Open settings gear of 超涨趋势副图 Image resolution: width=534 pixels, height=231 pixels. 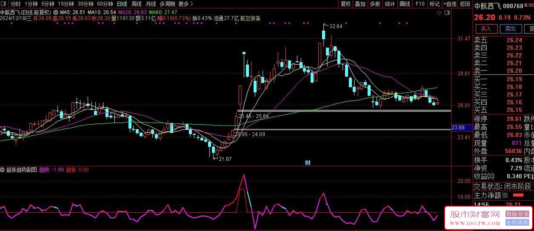point(3,170)
